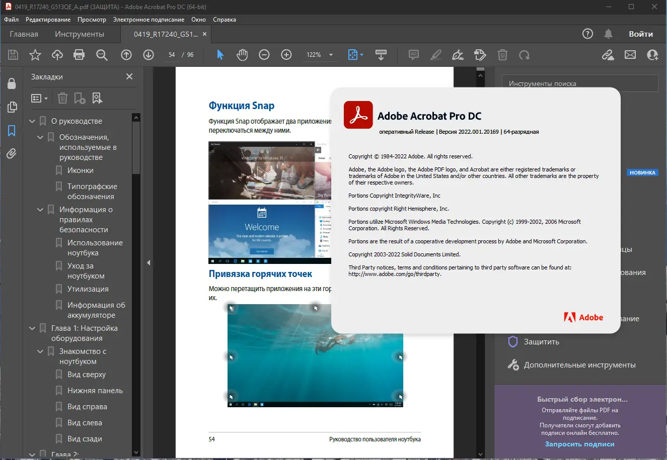The image size is (667, 460).
Task: Click the Print file icon
Action: (x=79, y=55)
